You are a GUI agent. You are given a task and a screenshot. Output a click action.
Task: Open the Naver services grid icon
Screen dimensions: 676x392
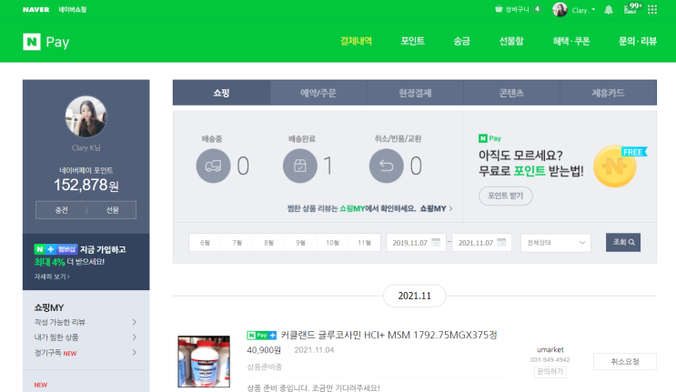pyautogui.click(x=652, y=9)
